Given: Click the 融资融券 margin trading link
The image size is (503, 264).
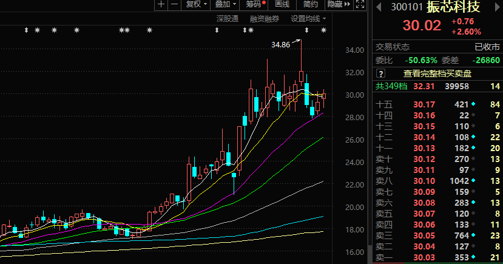Looking at the screenshot, I should (265, 19).
